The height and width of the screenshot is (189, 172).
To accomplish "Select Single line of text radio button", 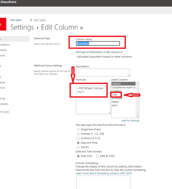I will (x=78, y=129).
